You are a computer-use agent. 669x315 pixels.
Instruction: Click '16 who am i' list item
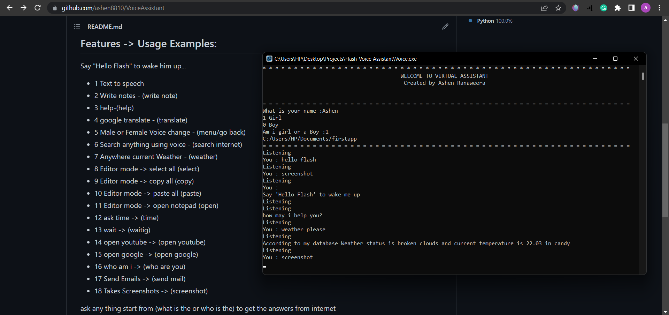click(140, 267)
